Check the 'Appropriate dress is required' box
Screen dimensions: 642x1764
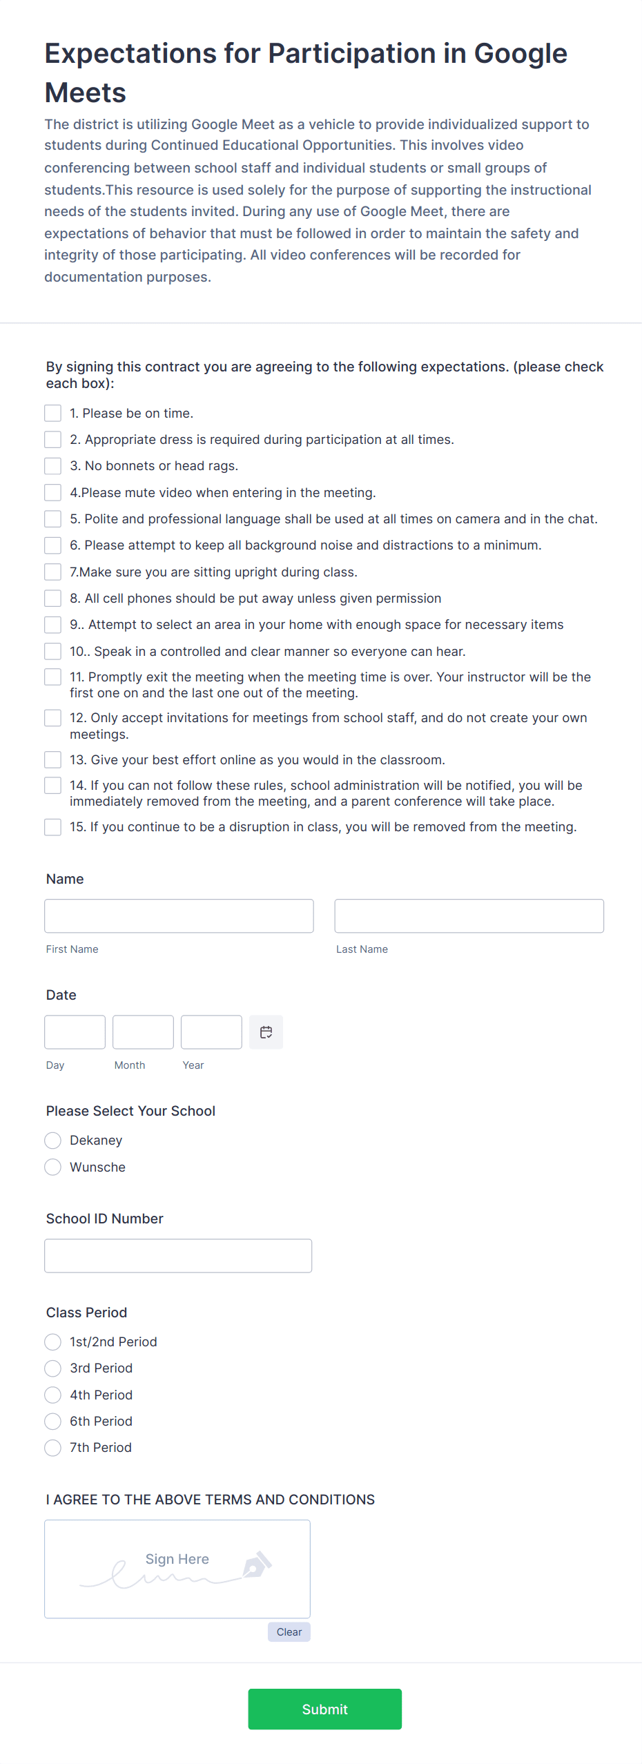pyautogui.click(x=52, y=439)
